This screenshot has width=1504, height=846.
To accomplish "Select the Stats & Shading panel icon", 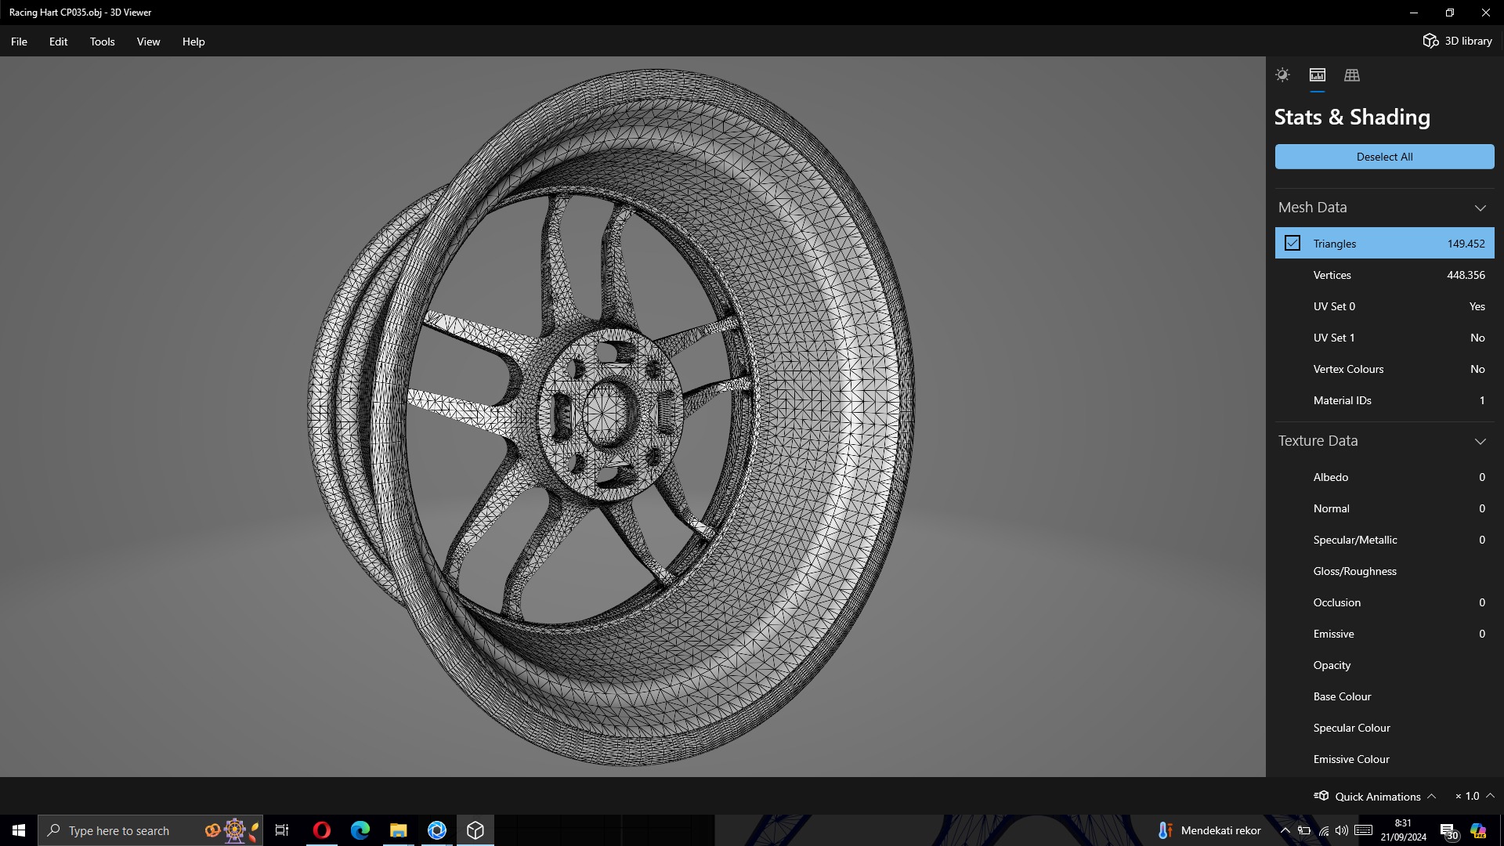I will pyautogui.click(x=1317, y=75).
